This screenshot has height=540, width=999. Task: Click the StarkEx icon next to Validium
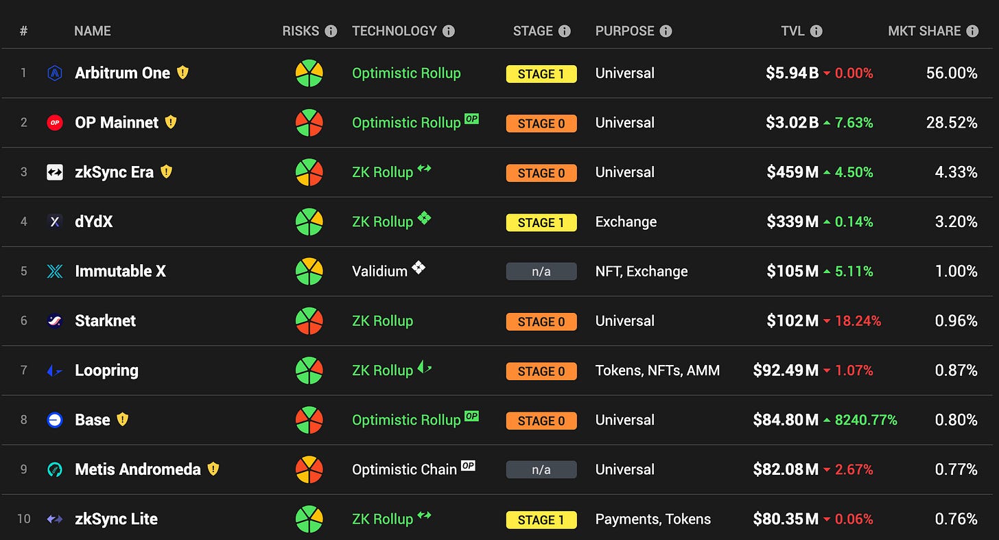(419, 267)
